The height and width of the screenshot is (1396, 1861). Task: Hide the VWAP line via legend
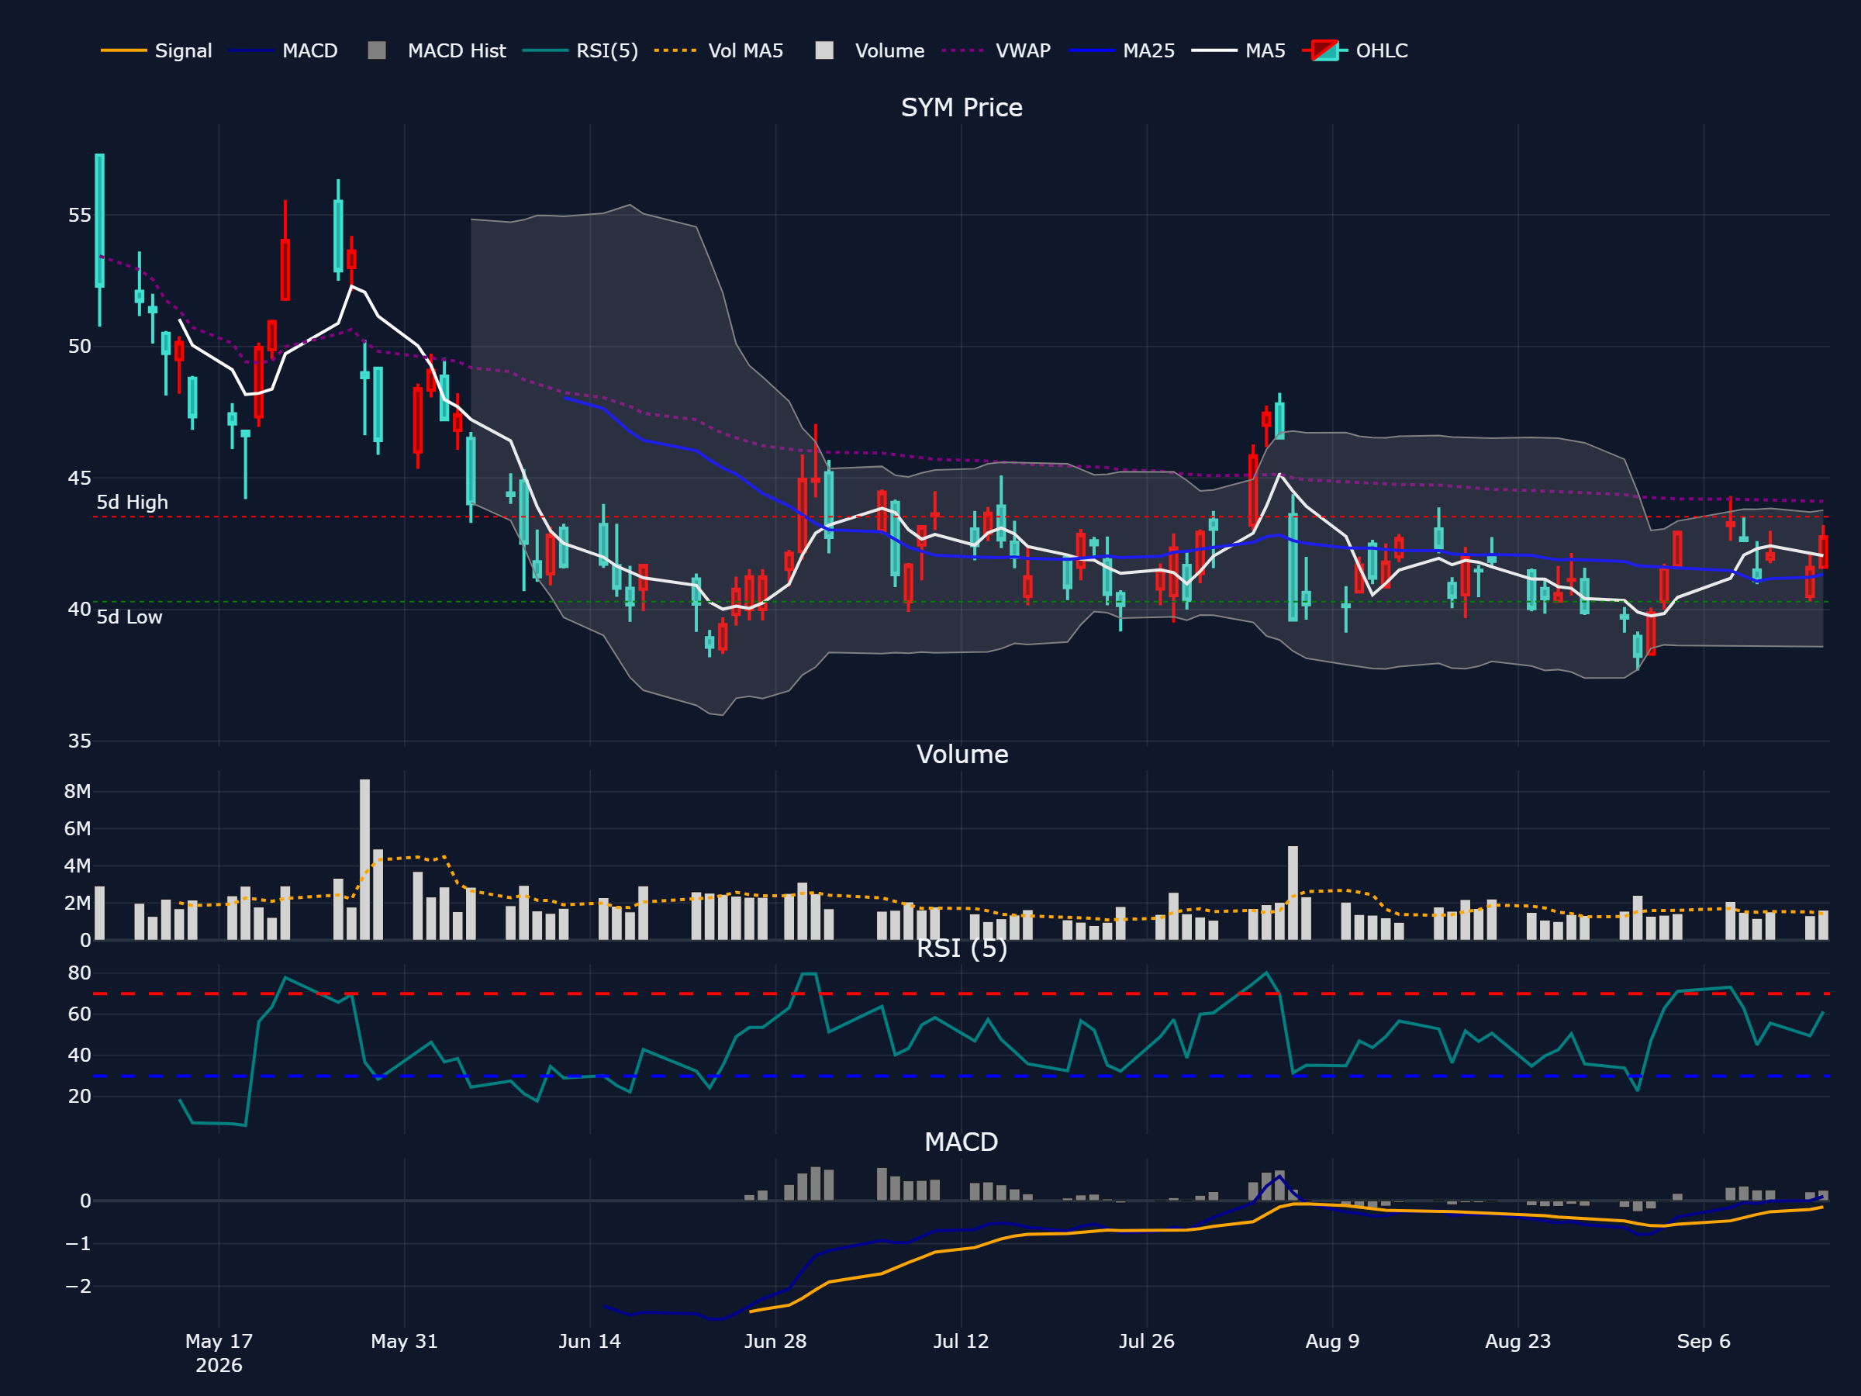(996, 50)
